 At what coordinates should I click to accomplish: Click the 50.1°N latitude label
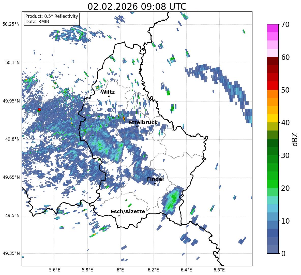tap(12, 63)
